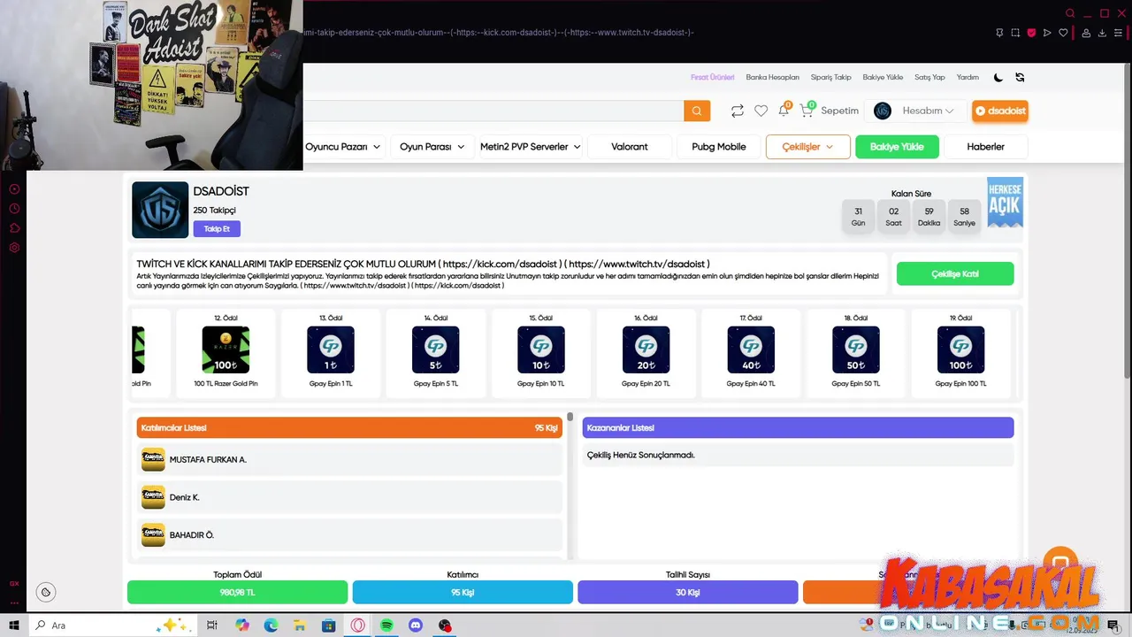The height and width of the screenshot is (637, 1132).
Task: Open the notifications bell icon
Action: pyautogui.click(x=784, y=110)
